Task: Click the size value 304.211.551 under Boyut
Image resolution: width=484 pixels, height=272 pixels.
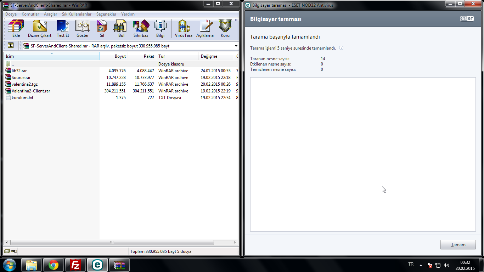Action: pos(115,91)
